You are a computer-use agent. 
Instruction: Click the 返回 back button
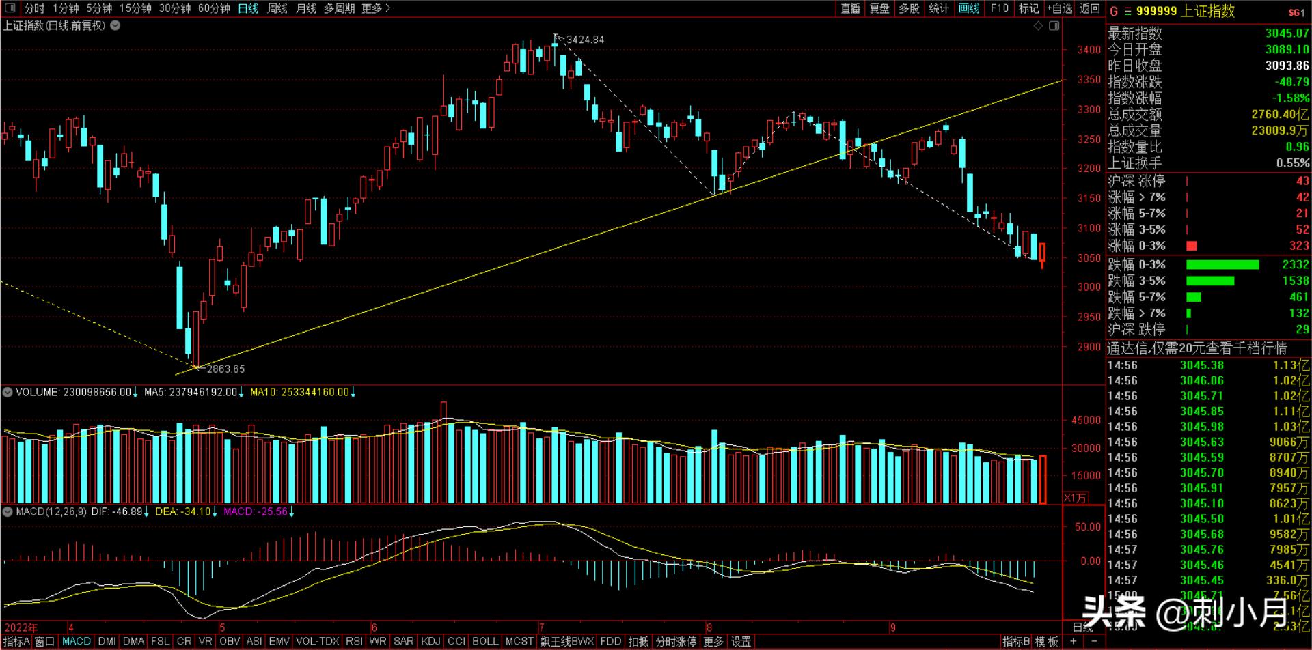(1089, 8)
